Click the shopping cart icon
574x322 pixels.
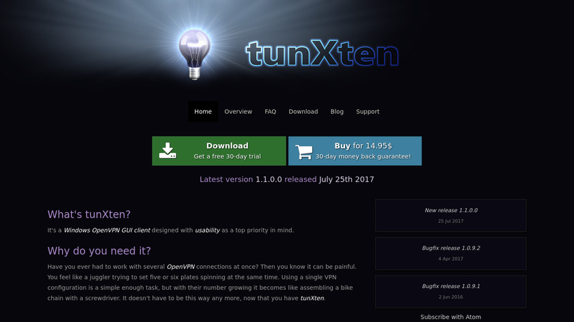pos(304,152)
